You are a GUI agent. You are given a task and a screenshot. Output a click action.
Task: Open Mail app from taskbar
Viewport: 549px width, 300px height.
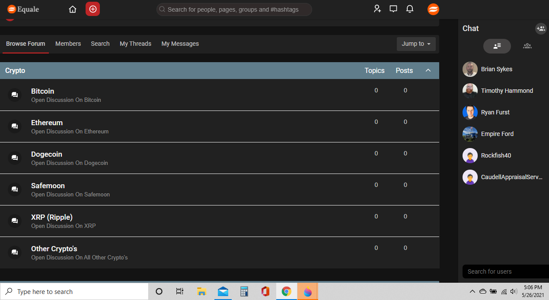(x=223, y=291)
